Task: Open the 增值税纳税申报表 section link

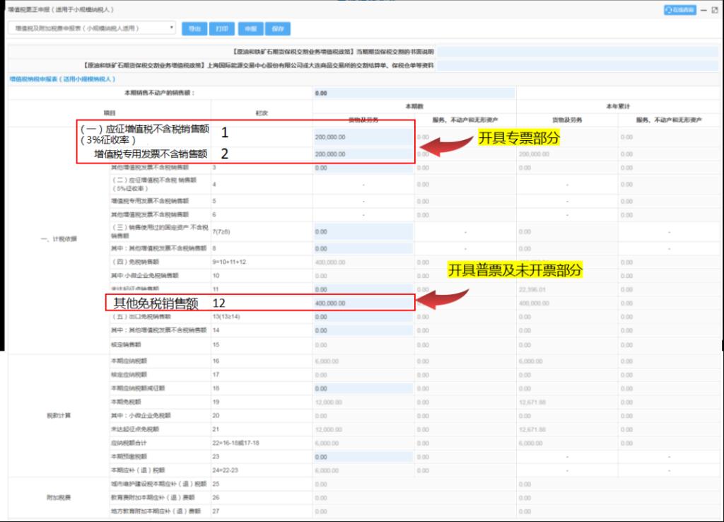Action: point(62,79)
